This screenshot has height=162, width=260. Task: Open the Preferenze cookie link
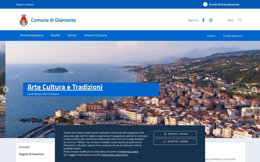tap(129, 152)
